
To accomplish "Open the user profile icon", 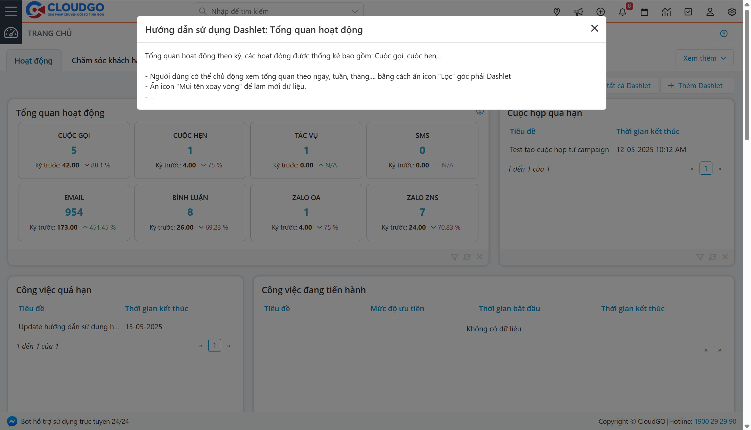I will point(710,11).
